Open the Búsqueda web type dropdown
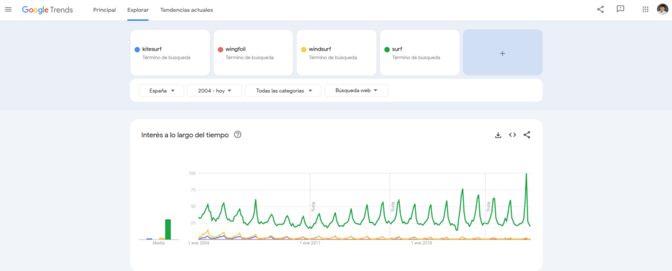672x271 pixels. [356, 91]
